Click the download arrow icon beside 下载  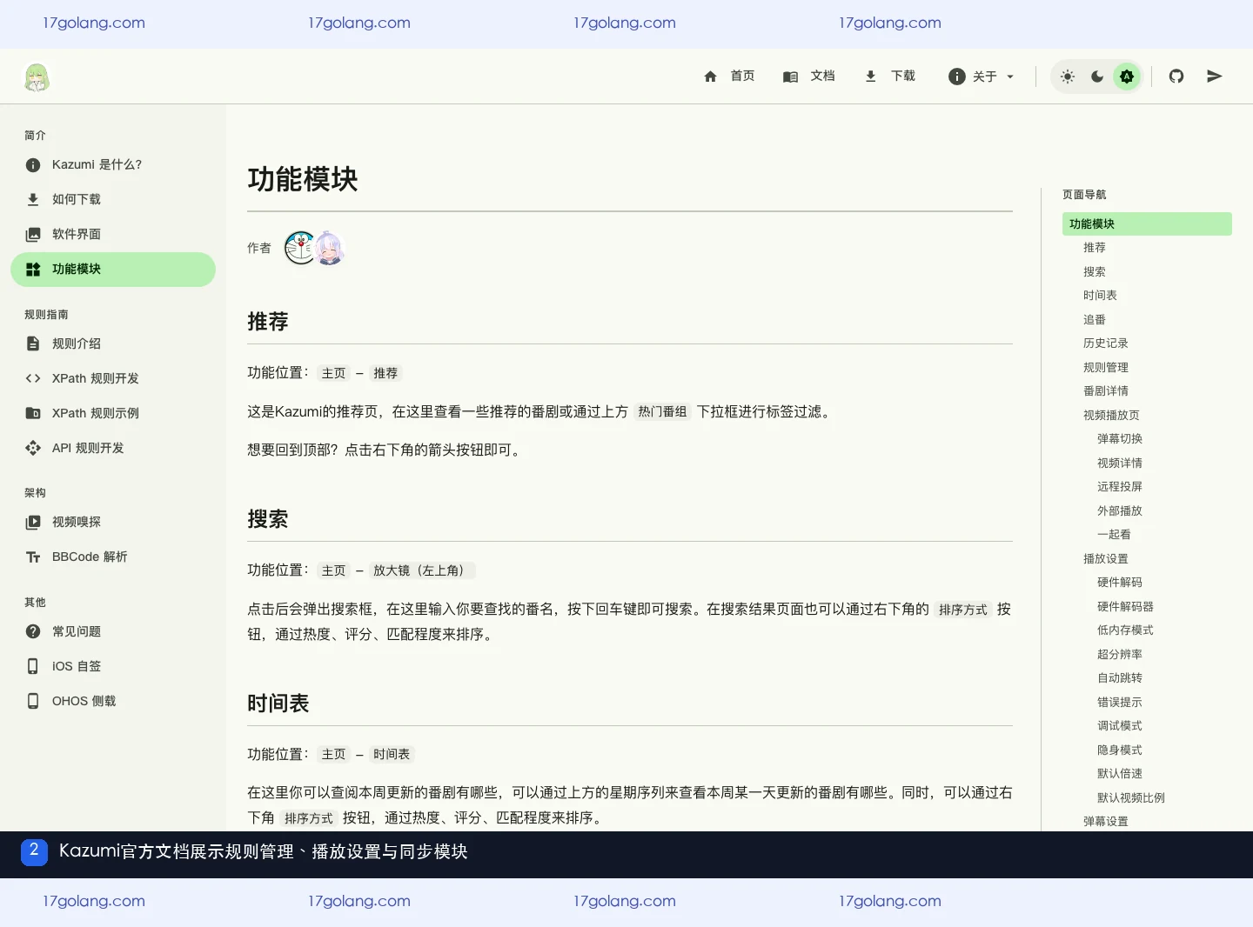(870, 77)
